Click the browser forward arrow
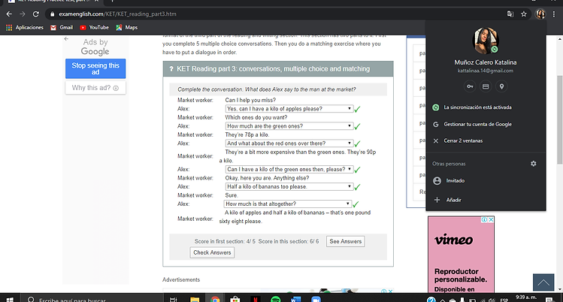The image size is (563, 302). (x=23, y=14)
